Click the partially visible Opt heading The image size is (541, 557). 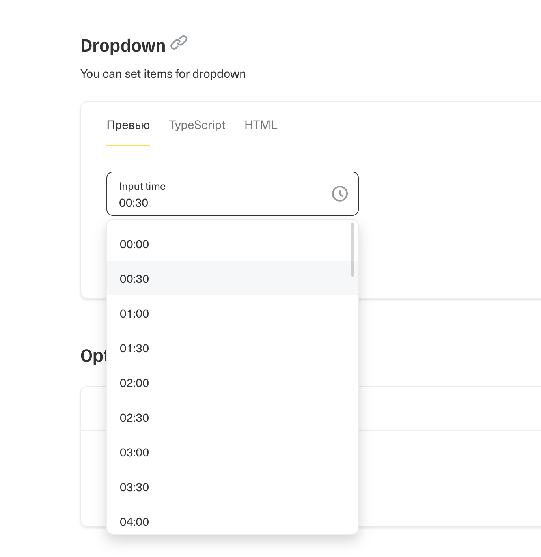pos(93,356)
